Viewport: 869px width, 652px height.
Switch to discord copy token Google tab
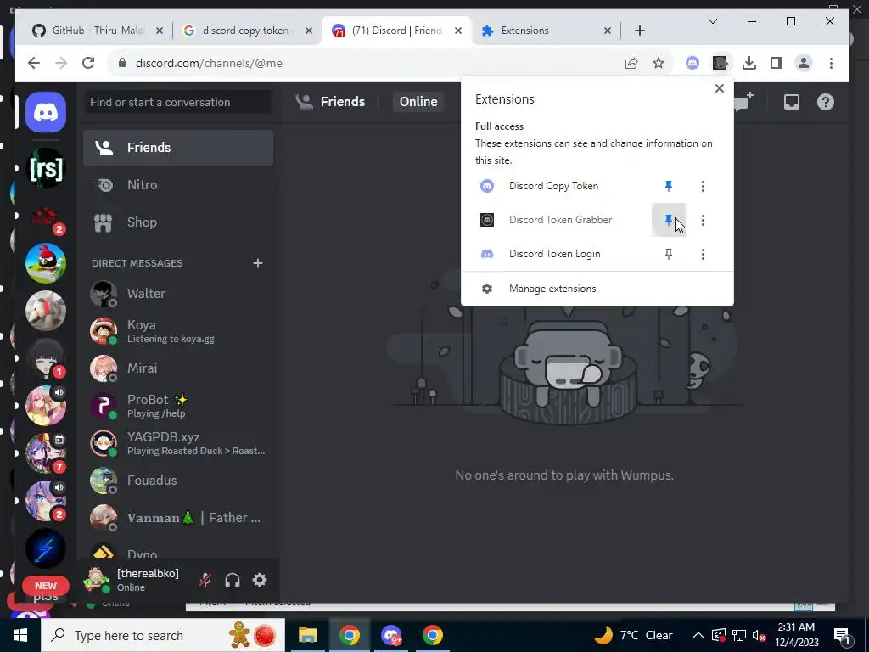click(247, 31)
